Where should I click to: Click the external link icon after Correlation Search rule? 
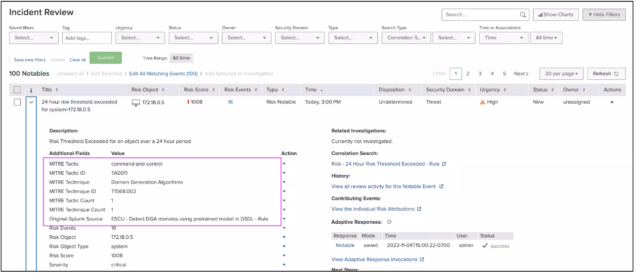pyautogui.click(x=444, y=164)
